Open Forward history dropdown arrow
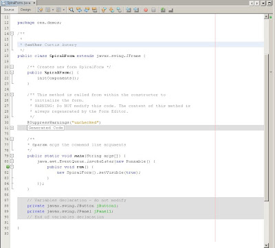The width and height of the screenshot is (275, 248). (64, 10)
